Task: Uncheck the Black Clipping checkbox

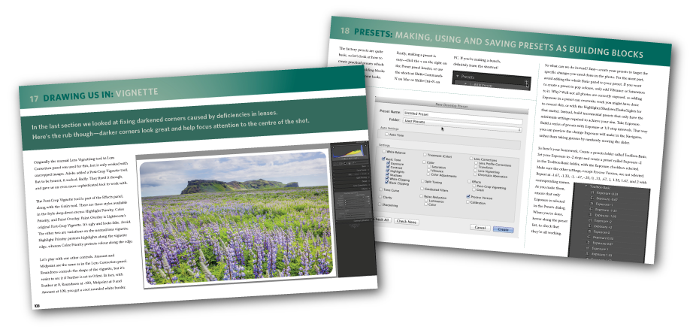Action: click(387, 182)
